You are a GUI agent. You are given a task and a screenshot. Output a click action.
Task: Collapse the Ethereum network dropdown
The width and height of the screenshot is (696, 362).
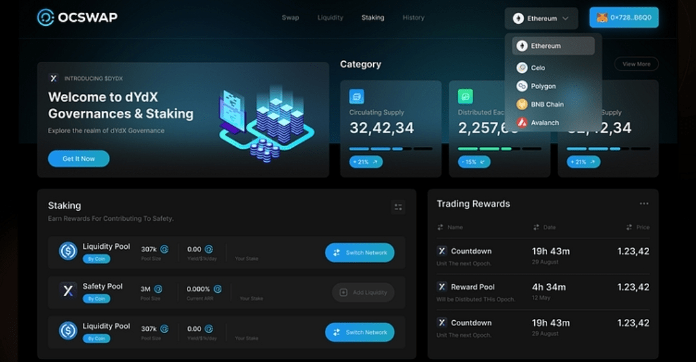click(541, 18)
